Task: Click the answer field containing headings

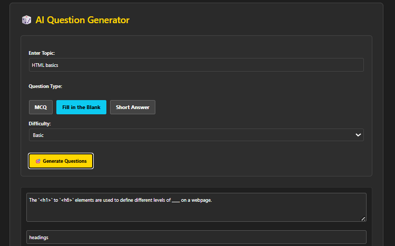Action: point(196,237)
